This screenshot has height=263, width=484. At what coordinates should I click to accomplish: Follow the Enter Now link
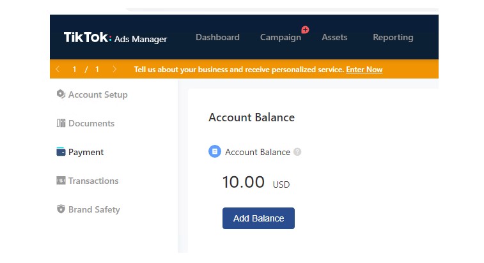(364, 70)
